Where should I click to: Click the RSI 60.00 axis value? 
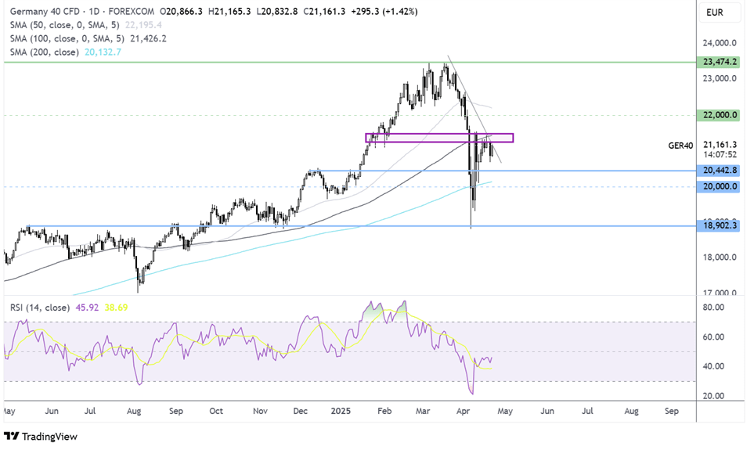coord(713,337)
